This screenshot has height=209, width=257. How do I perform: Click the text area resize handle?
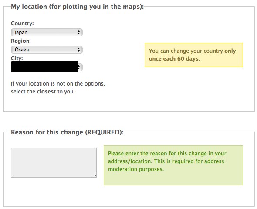click(95, 175)
